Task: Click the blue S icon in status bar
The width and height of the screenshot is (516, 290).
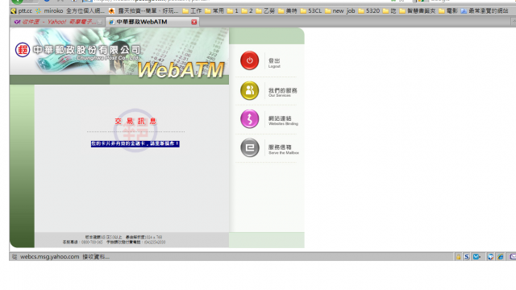Action: coord(467,257)
